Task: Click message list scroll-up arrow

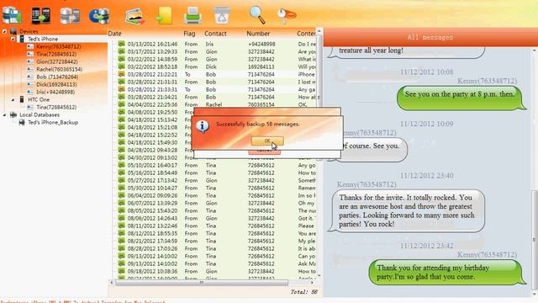Action: coord(319,31)
